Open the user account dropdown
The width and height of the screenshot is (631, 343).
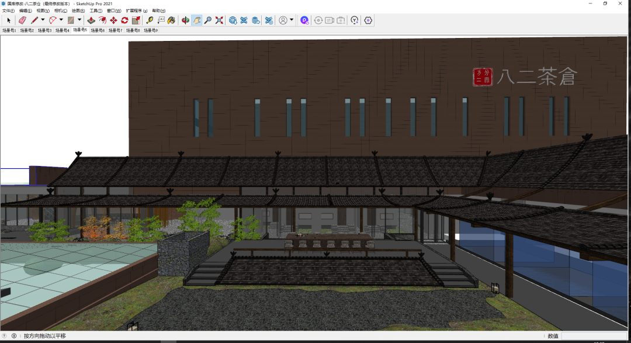pos(292,20)
